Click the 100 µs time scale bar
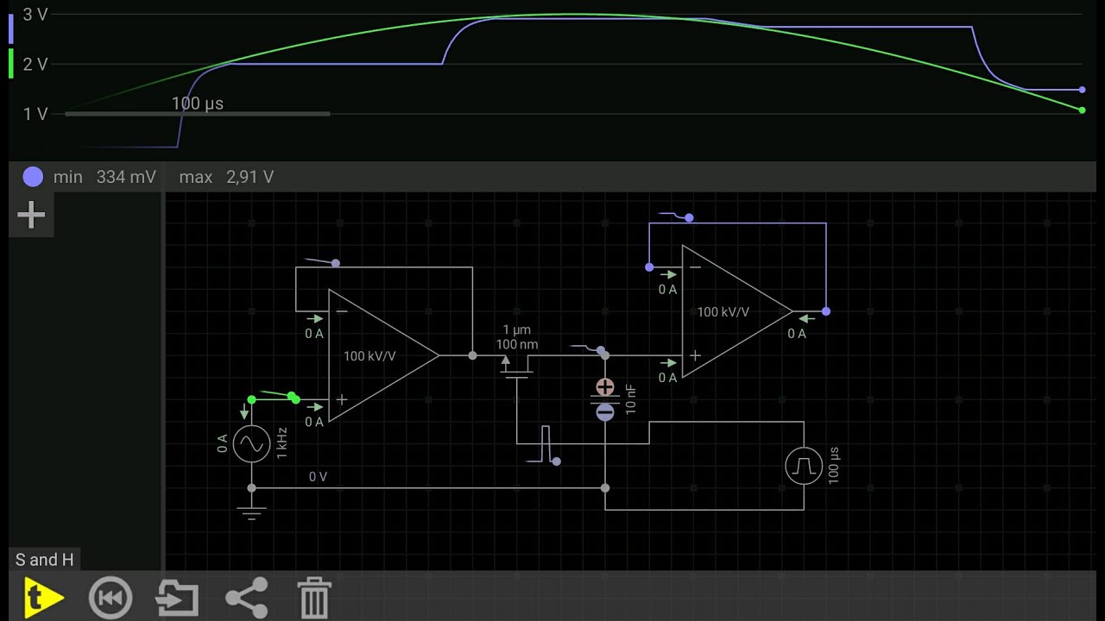Viewport: 1105px width, 621px height. click(x=197, y=113)
